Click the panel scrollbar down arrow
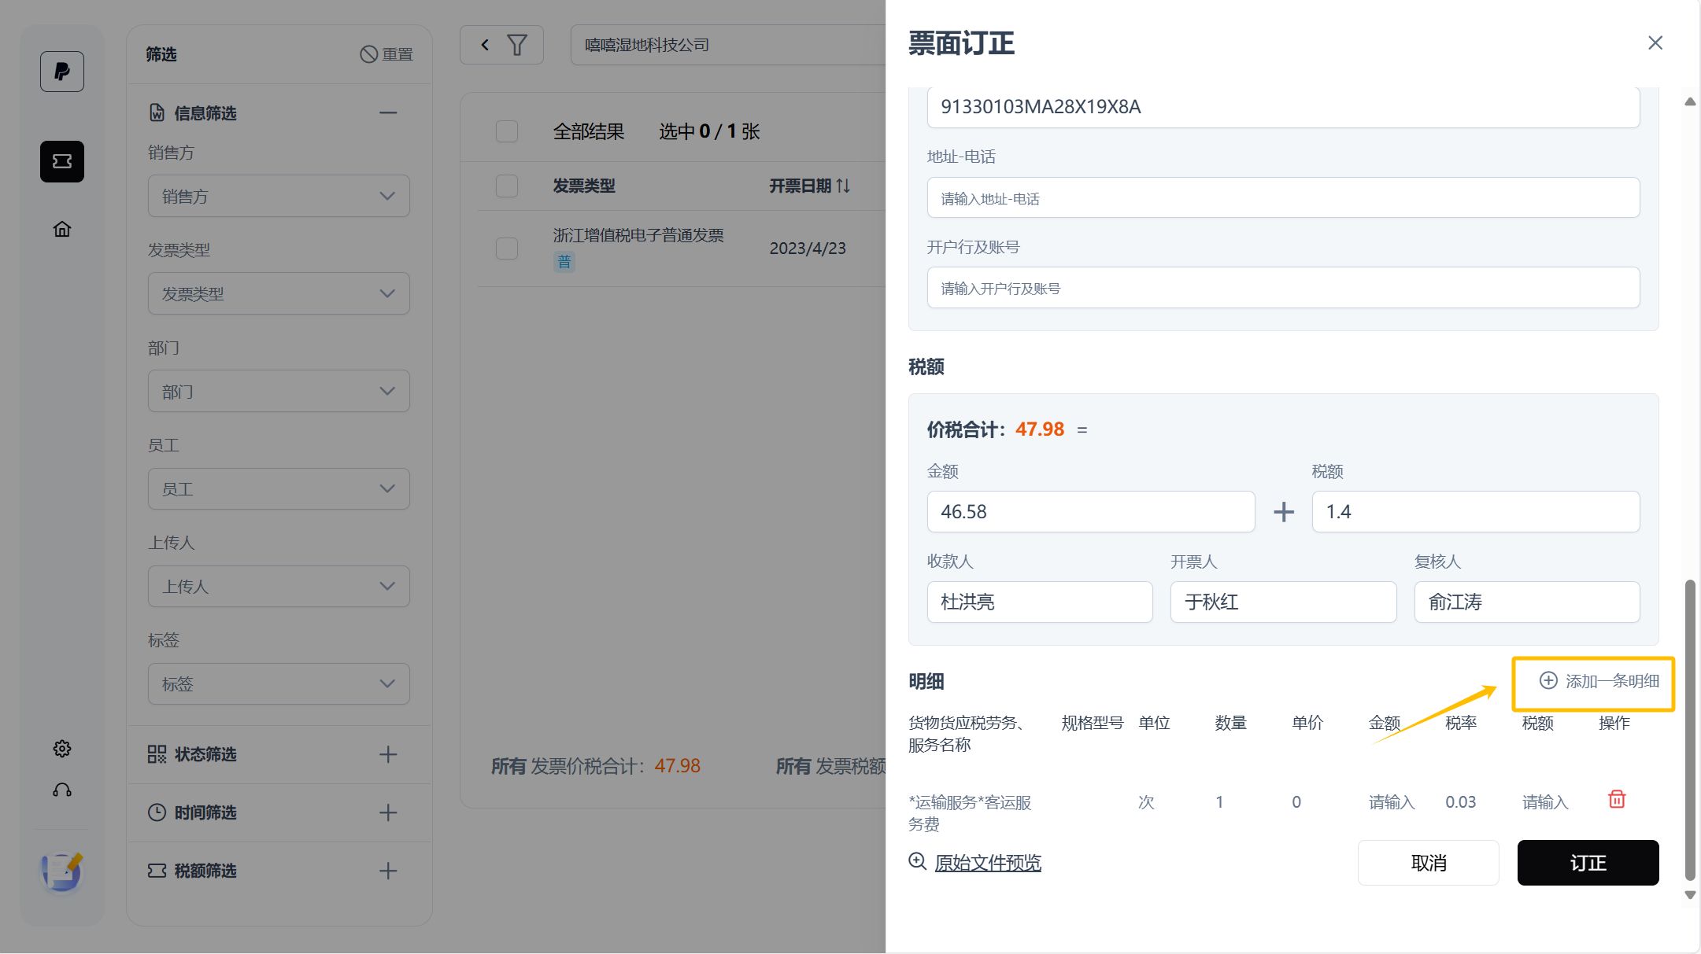The height and width of the screenshot is (954, 1701). 1690,895
